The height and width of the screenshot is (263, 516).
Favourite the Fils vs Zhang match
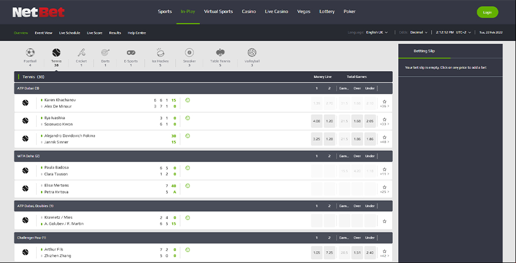(x=384, y=251)
